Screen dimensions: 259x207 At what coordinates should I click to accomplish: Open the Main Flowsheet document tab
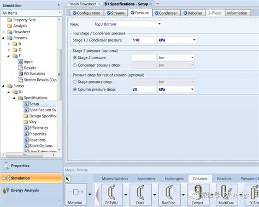pos(84,4)
